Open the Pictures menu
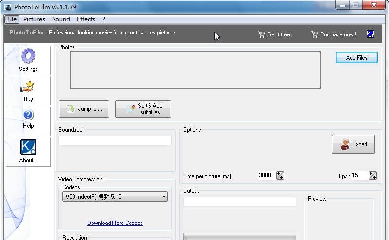Viewport: 389px width, 240px height. point(34,19)
